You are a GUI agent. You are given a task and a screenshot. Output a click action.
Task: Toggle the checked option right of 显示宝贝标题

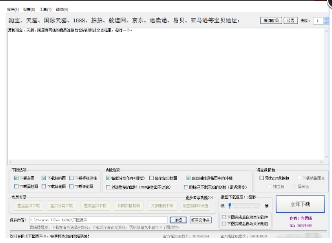click(x=188, y=178)
